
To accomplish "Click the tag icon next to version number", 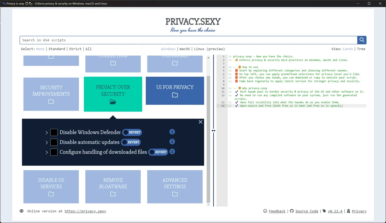I will tap(324, 211).
